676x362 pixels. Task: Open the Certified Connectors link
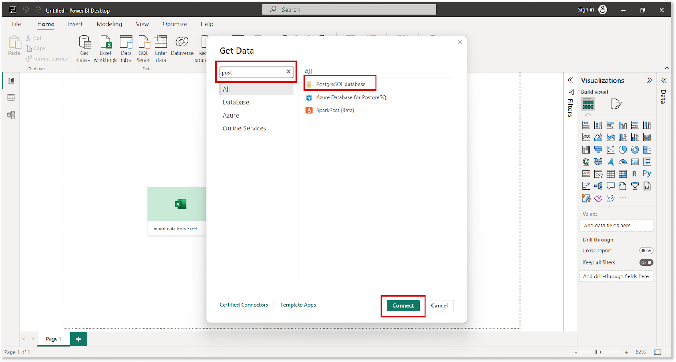coord(244,305)
